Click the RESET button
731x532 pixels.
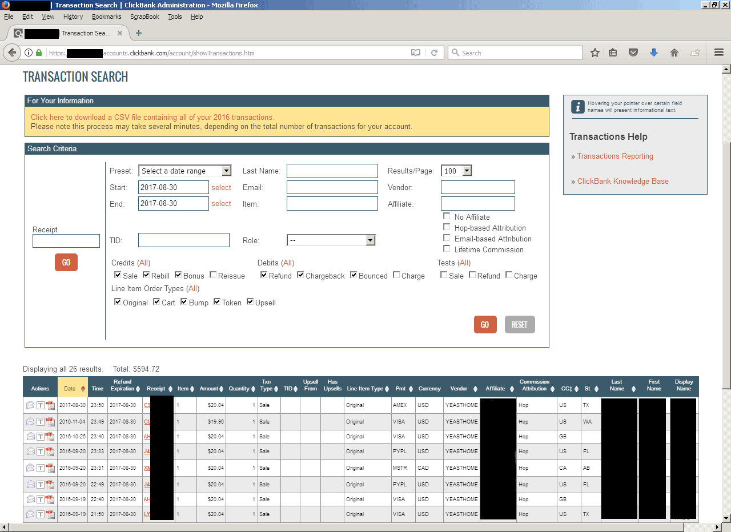tap(520, 324)
